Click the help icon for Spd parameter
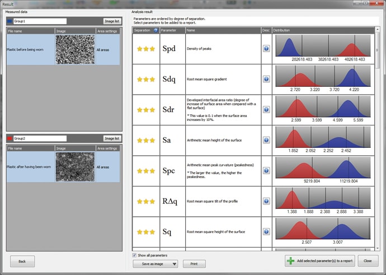Screen dimensions: 386x275 pyautogui.click(x=266, y=49)
